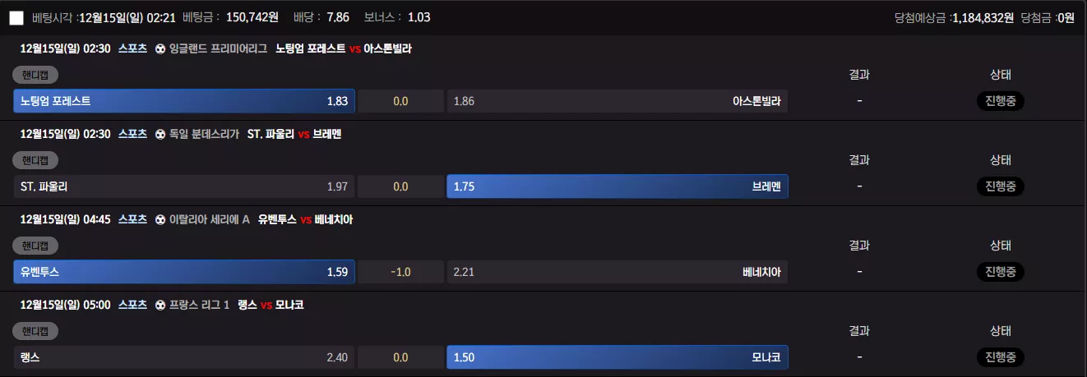
Task: Choose the 랭스 2.40 odds option
Action: pyautogui.click(x=184, y=357)
